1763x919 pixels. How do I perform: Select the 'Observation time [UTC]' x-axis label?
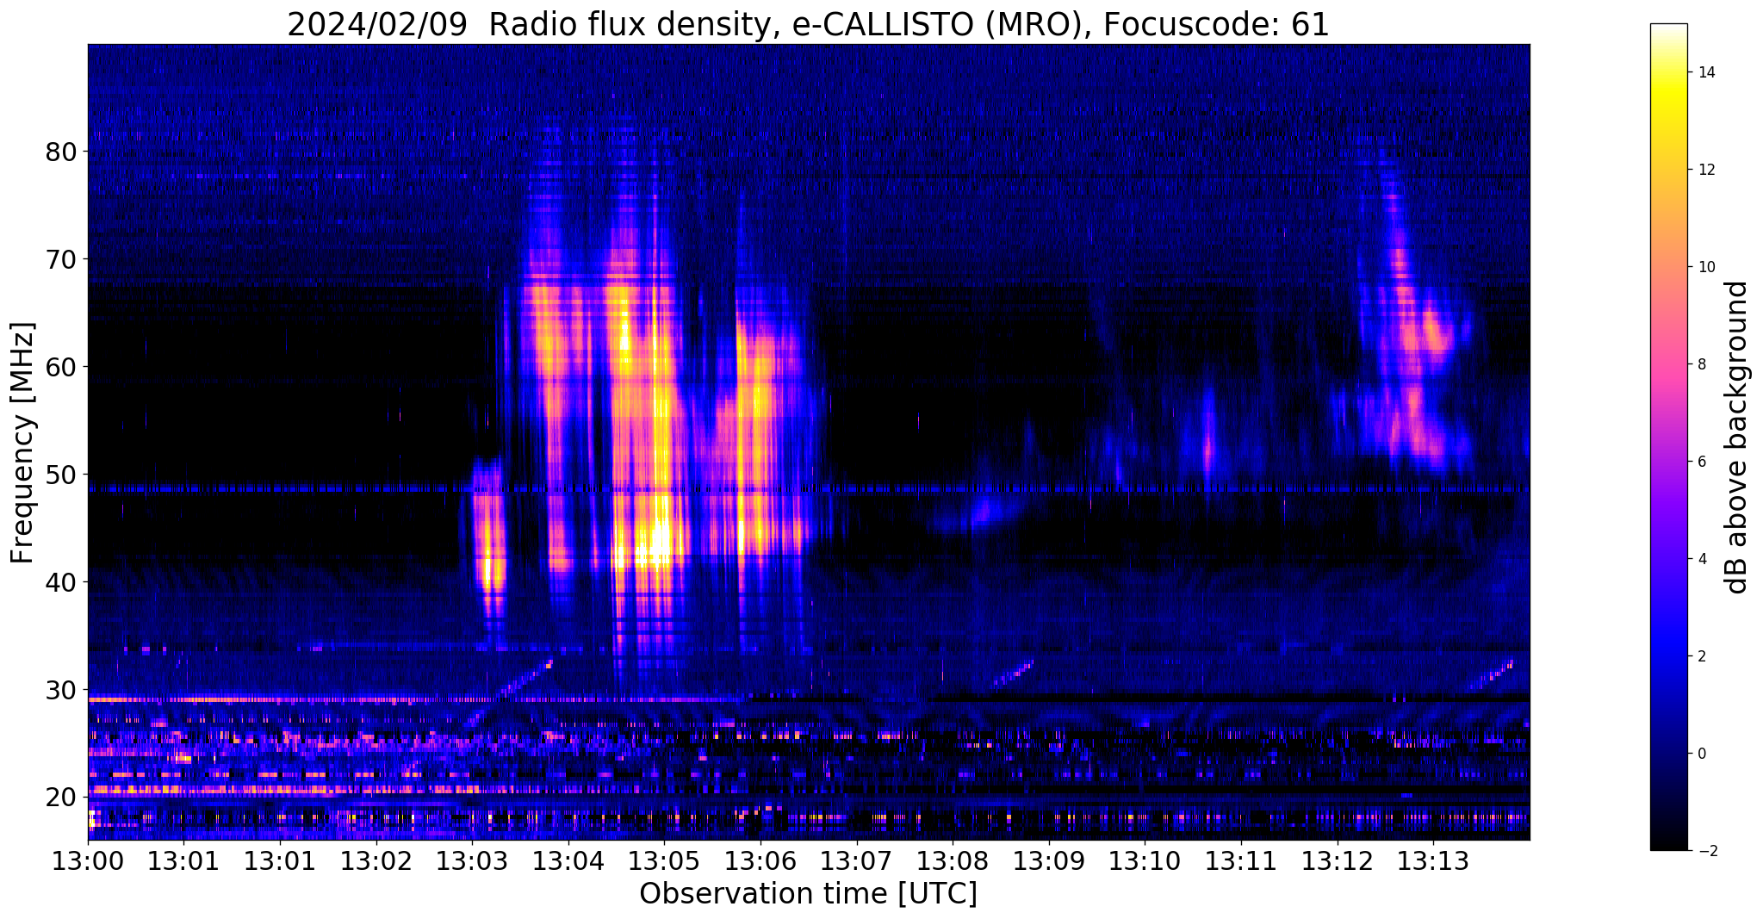(x=808, y=893)
